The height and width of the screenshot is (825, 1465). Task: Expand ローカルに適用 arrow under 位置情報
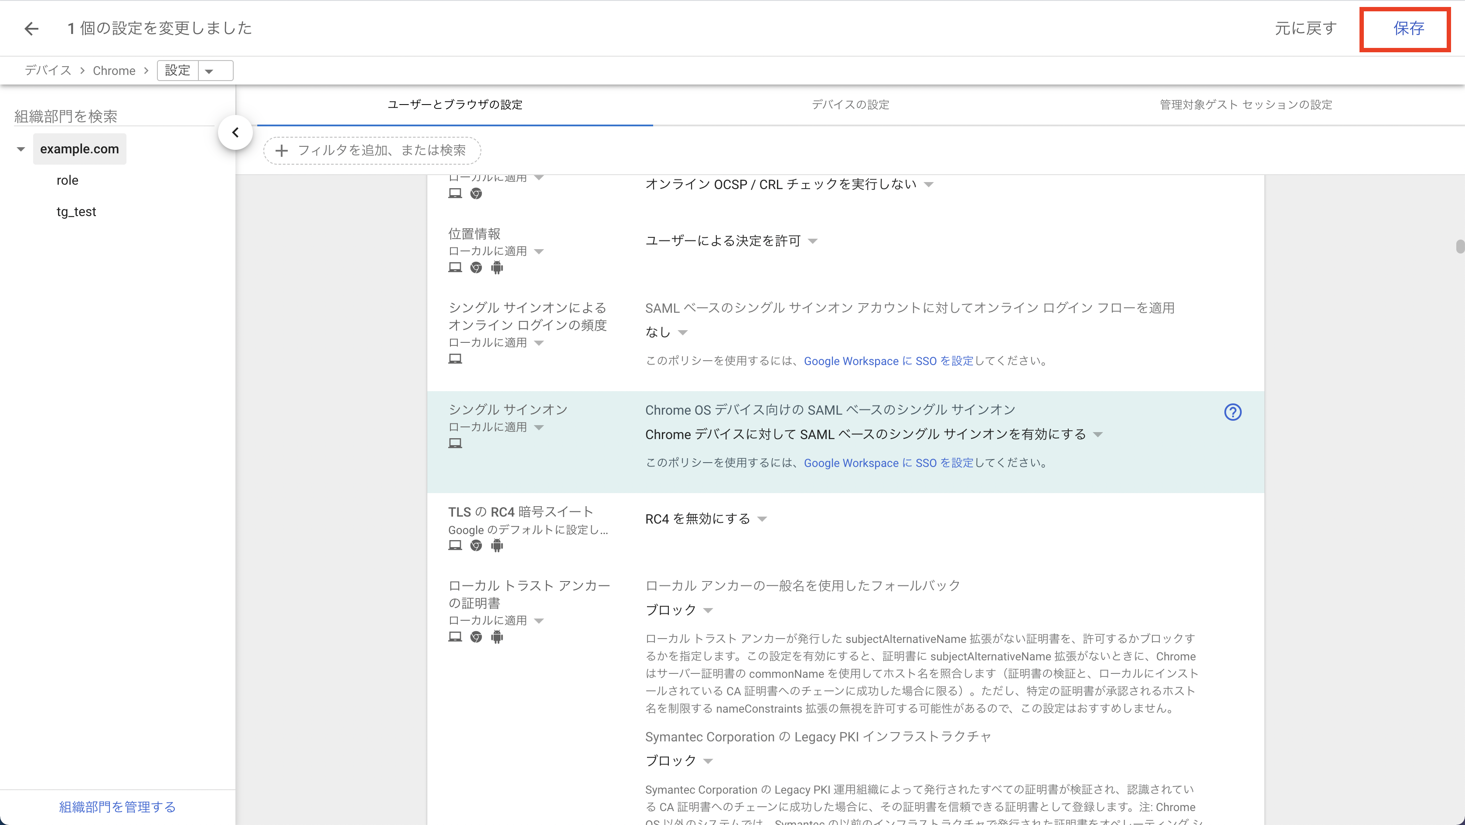pos(538,251)
